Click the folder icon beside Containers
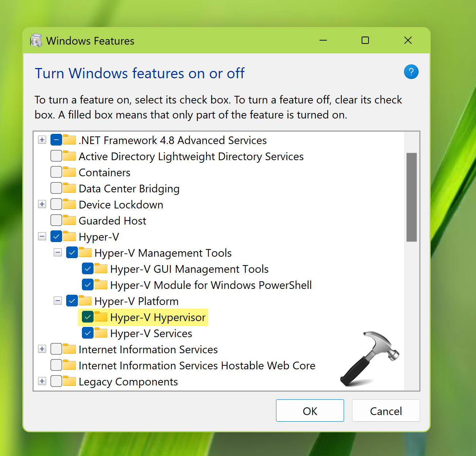 69,172
